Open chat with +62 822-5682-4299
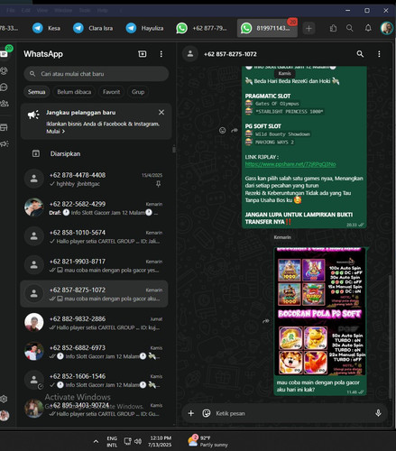 [94, 208]
